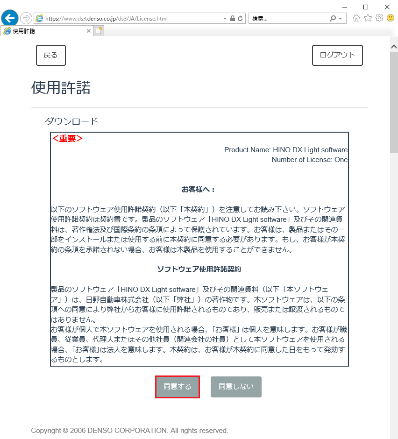398x439 pixels.
Task: Close the 使用許諾 tab
Action: tap(88, 31)
